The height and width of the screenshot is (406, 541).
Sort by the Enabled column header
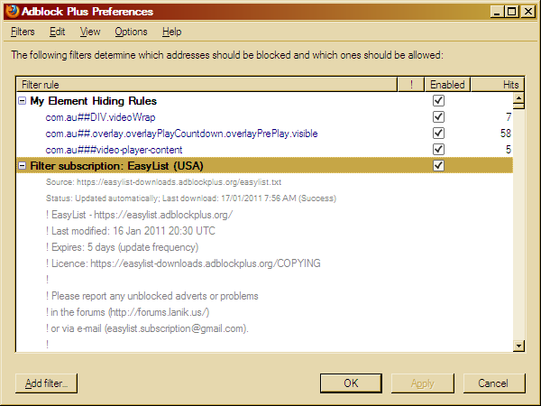pos(447,85)
